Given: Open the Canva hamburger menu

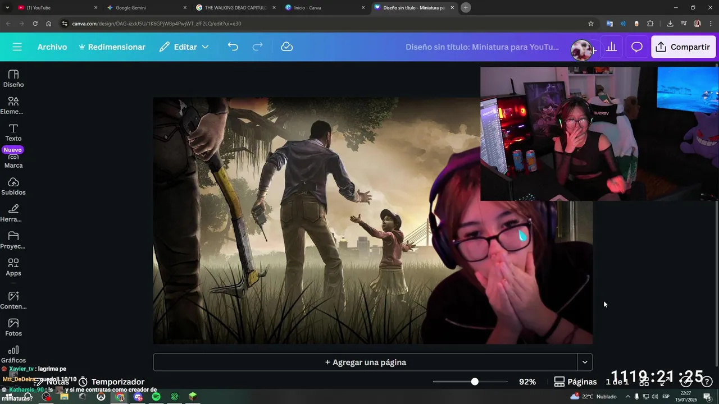Looking at the screenshot, I should click(17, 47).
